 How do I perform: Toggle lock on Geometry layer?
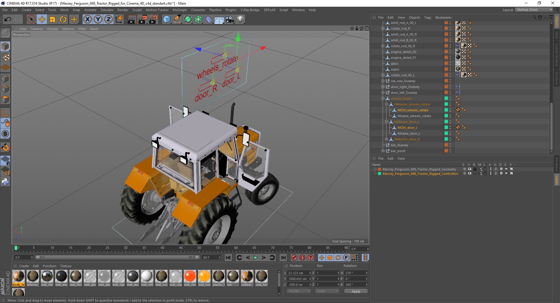[485, 169]
